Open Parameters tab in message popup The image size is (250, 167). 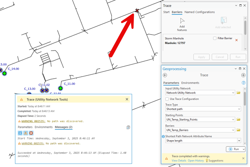[25, 127]
